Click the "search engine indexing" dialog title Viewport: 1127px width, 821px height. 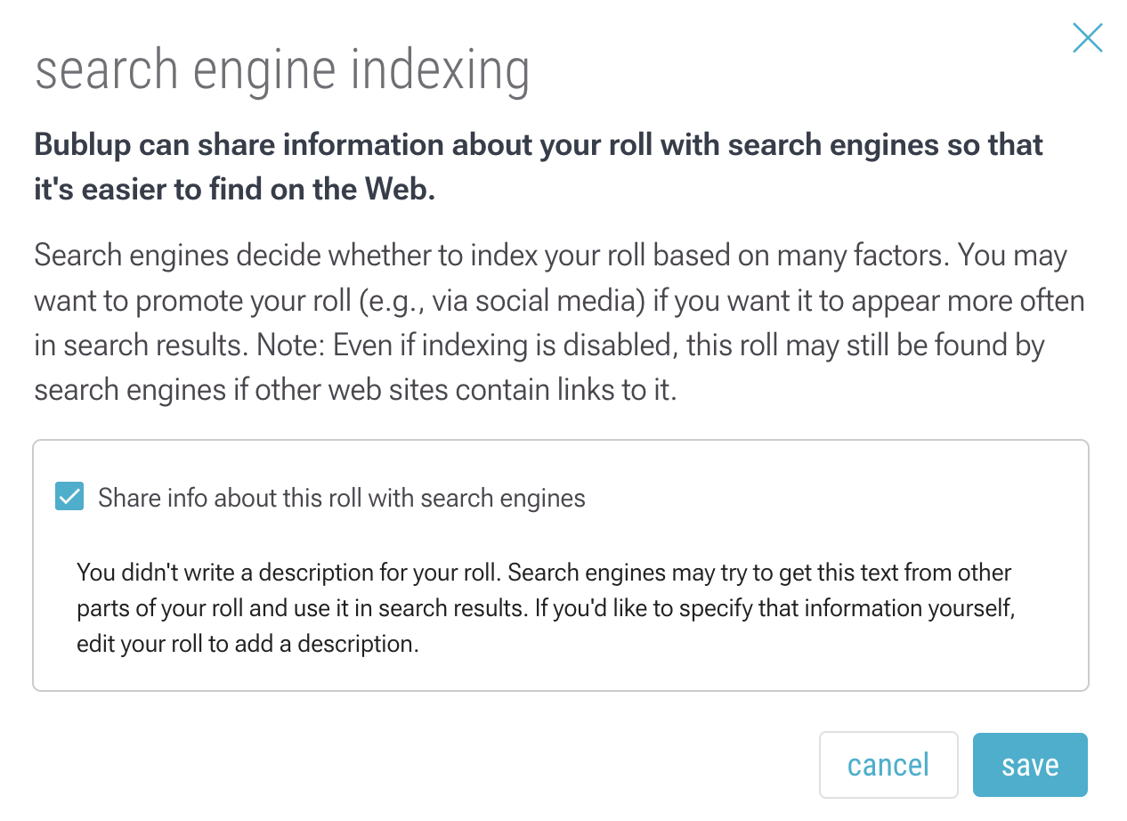[x=282, y=71]
